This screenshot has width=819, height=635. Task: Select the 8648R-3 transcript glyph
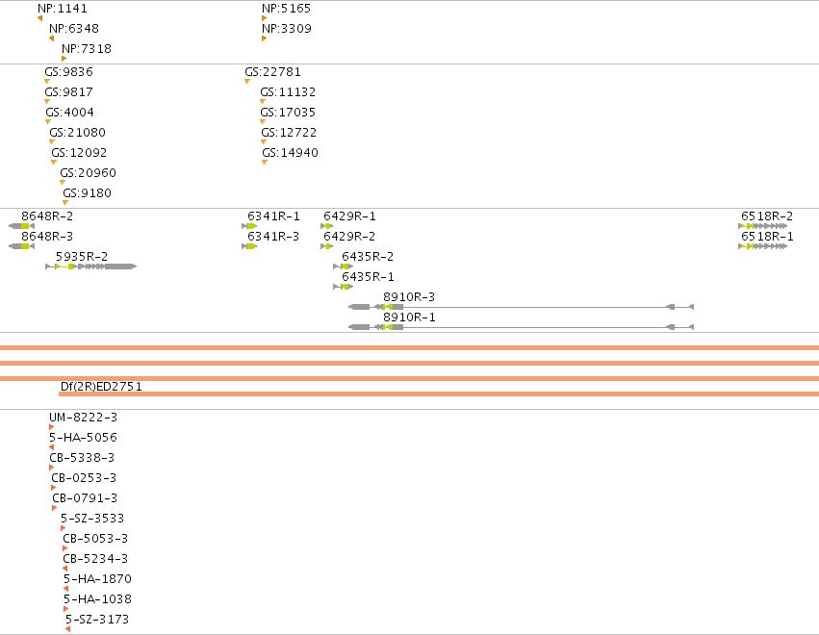21,246
